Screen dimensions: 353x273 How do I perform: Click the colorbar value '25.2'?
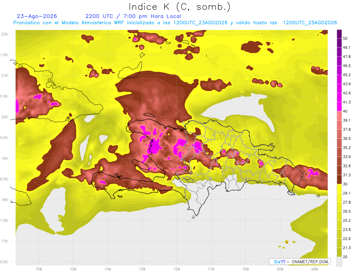click(347, 221)
